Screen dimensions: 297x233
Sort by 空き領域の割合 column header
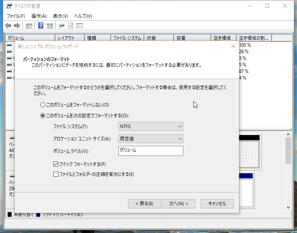point(254,38)
